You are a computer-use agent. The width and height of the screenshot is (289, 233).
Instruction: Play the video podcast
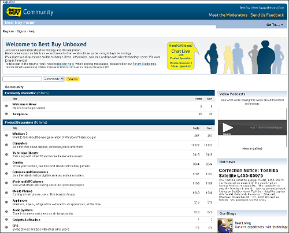pos(228,128)
